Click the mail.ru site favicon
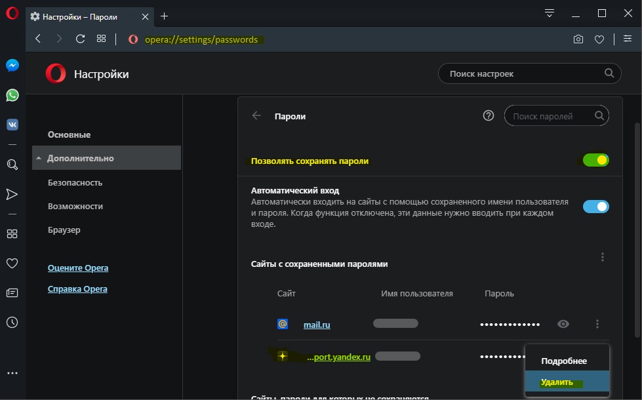This screenshot has height=400, width=642. (283, 324)
